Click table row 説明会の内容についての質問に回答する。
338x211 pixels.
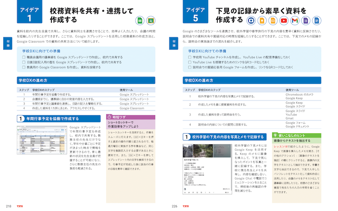[x=252, y=124]
